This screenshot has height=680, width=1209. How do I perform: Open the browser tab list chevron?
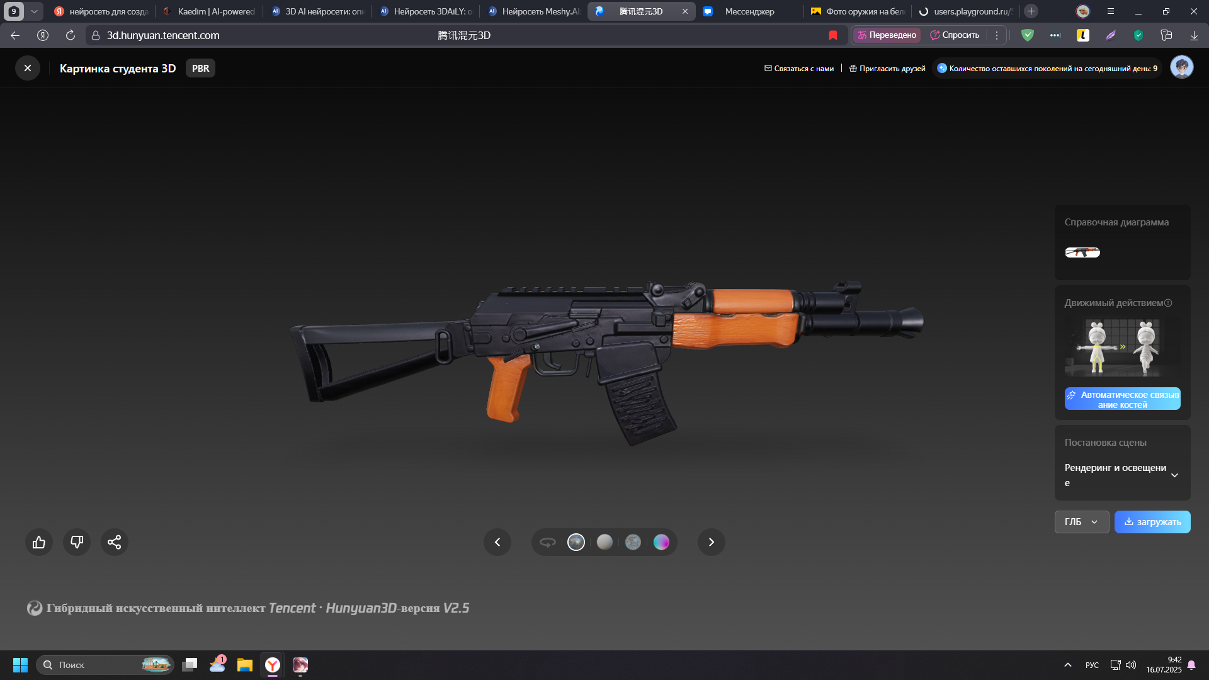[x=34, y=11]
